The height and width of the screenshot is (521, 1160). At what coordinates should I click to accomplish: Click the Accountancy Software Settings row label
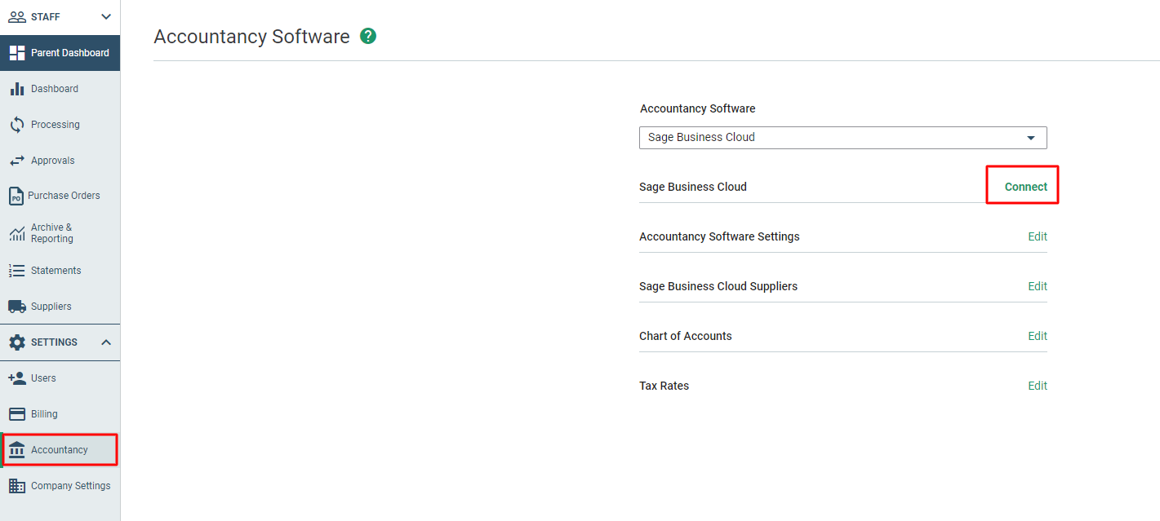pyautogui.click(x=719, y=236)
